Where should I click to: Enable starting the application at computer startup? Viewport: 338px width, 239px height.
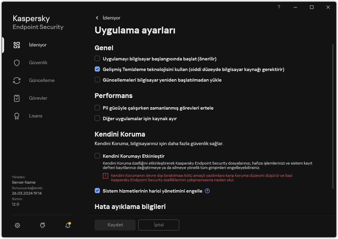(97, 58)
